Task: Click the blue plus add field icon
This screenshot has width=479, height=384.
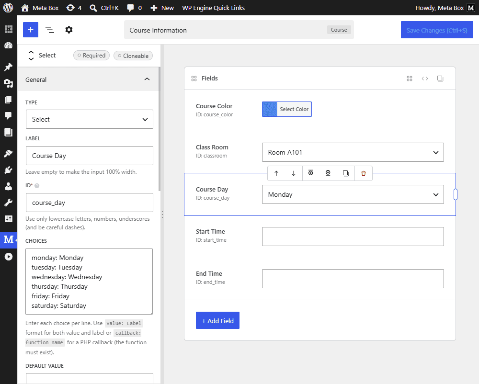Action: tap(31, 30)
